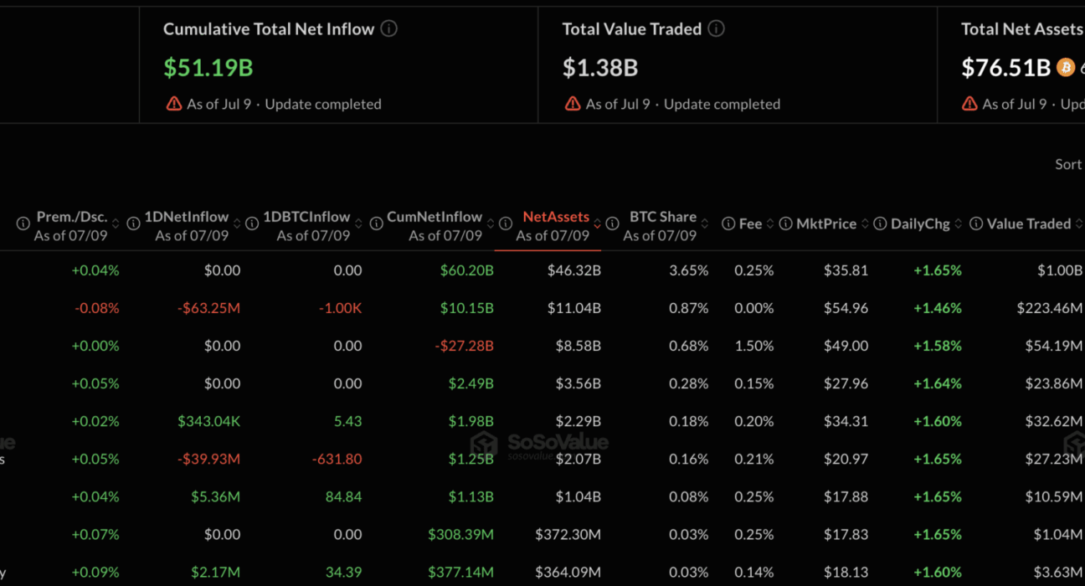Open the Sort control at right

[1069, 164]
